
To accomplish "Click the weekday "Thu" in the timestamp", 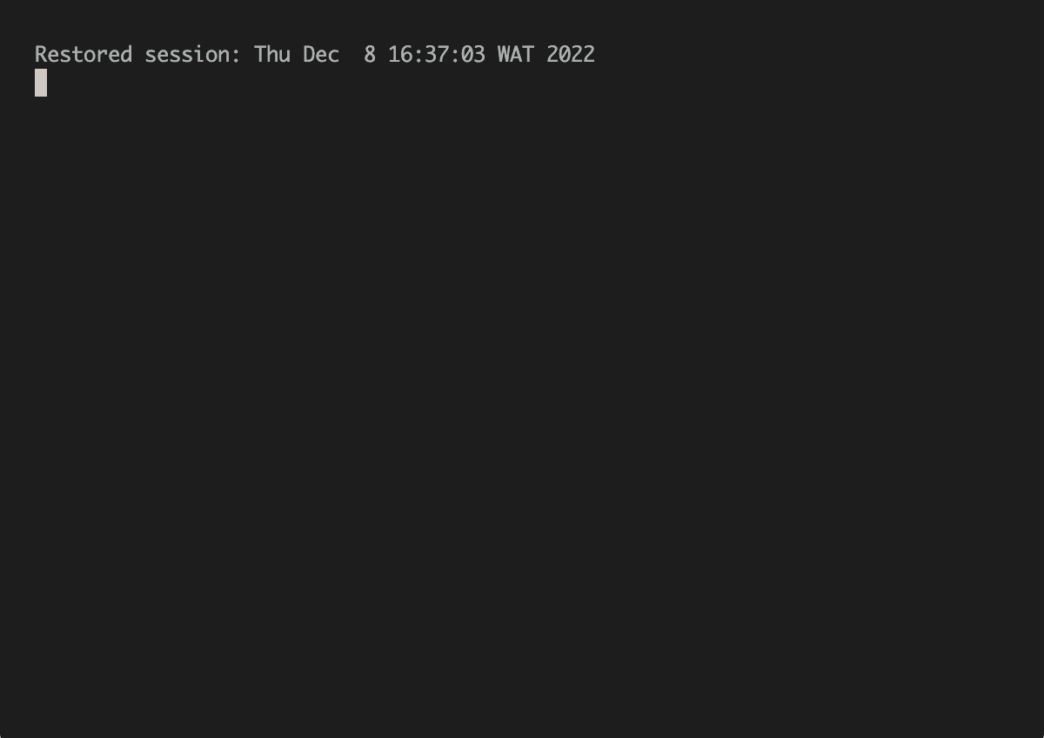I will [272, 54].
